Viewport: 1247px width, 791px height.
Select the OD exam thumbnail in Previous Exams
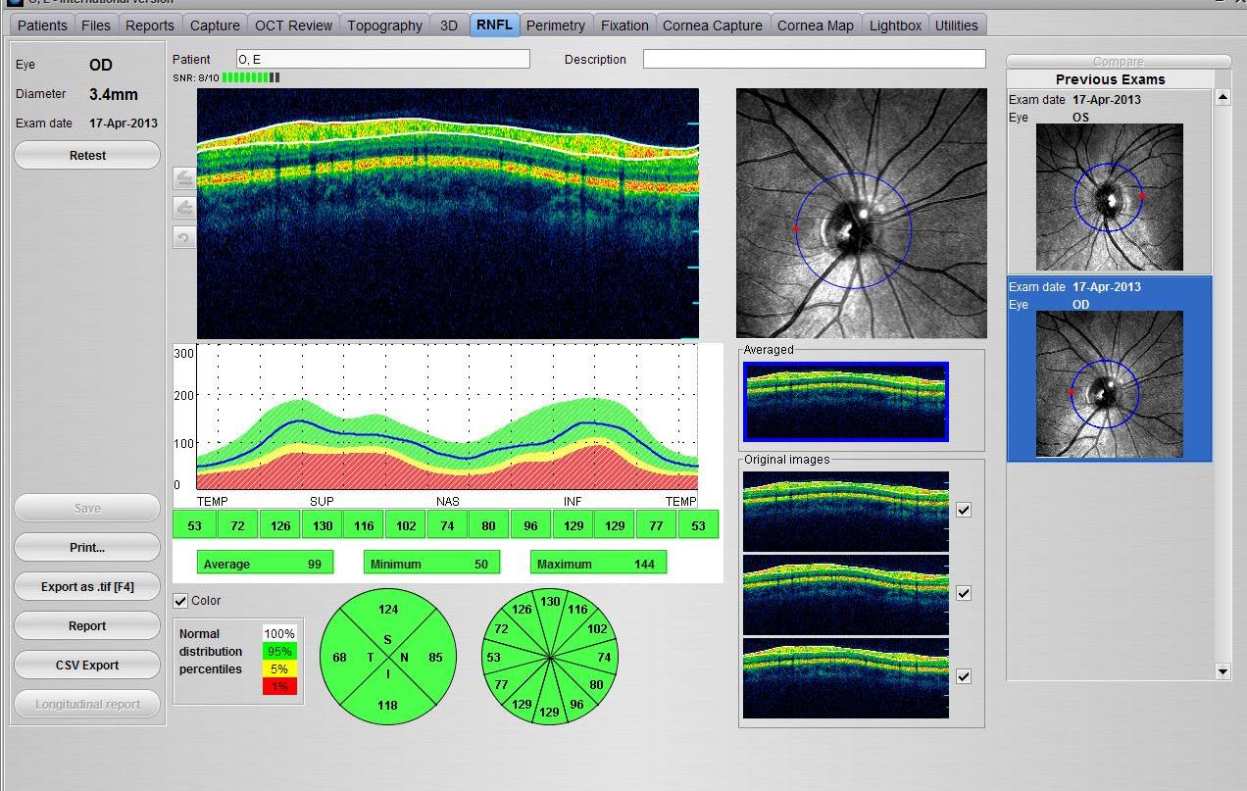1110,384
